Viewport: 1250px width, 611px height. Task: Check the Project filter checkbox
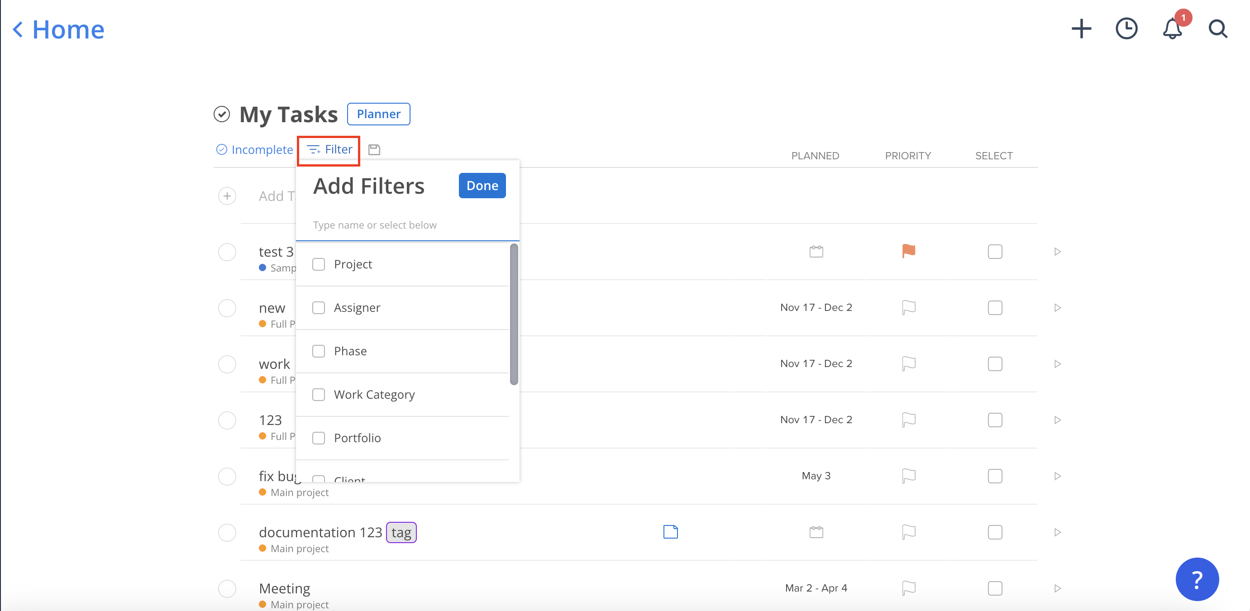pos(319,264)
